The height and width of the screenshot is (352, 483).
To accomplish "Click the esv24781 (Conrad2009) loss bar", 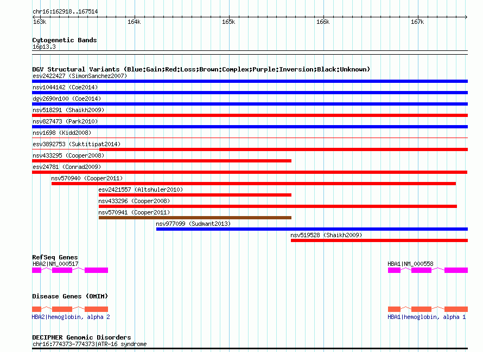I will [x=250, y=172].
